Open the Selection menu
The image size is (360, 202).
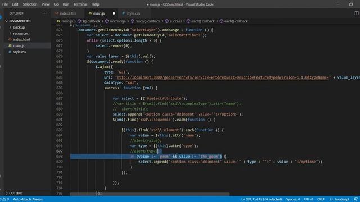click(x=30, y=4)
